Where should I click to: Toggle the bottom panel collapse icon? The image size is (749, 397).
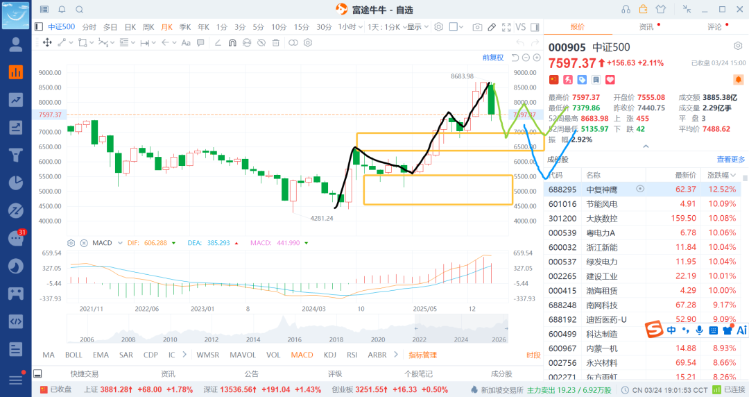[x=37, y=373]
